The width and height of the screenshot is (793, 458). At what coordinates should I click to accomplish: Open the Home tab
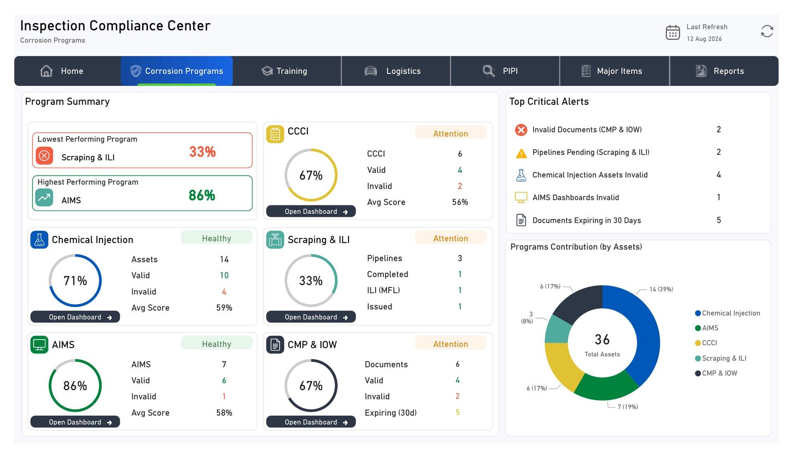(67, 71)
